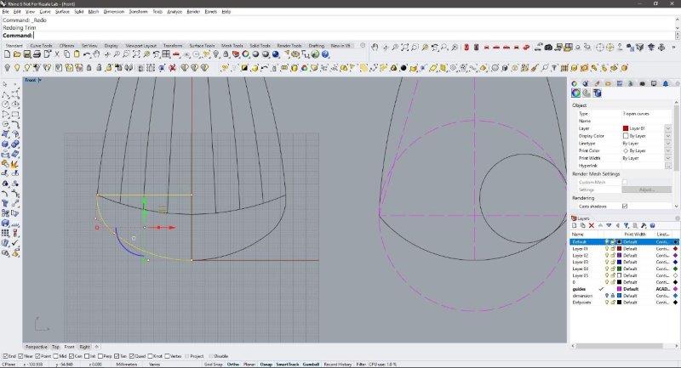
Task: Click the Save file icon
Action: pyautogui.click(x=28, y=54)
